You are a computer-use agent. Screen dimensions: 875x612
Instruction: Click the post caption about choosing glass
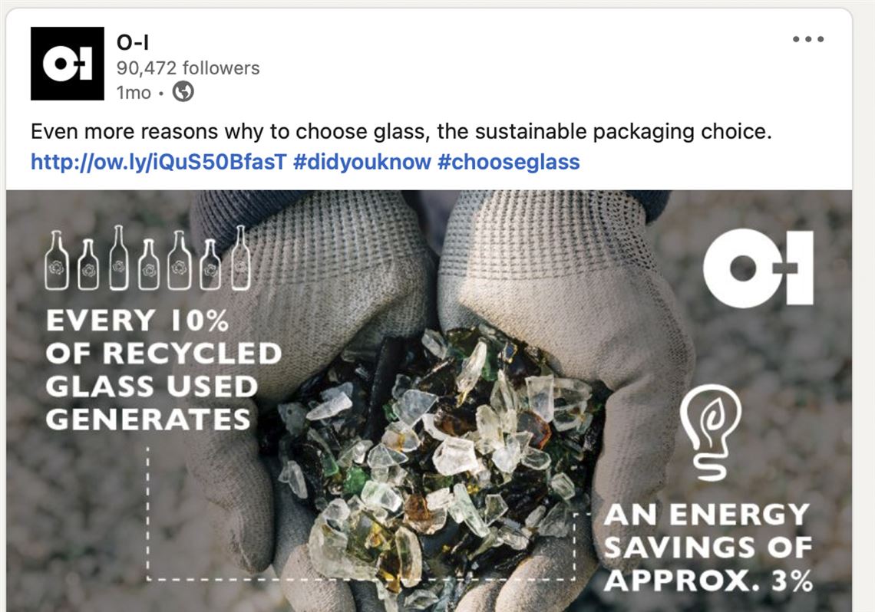tap(401, 132)
